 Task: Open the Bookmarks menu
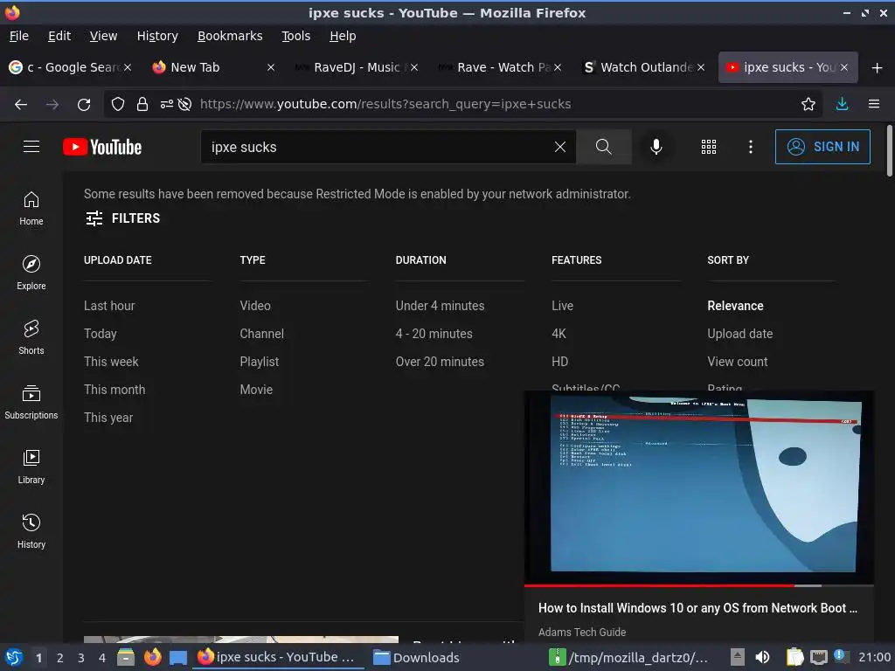(230, 36)
